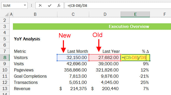Select row 11 header

pyautogui.click(x=5, y=76)
